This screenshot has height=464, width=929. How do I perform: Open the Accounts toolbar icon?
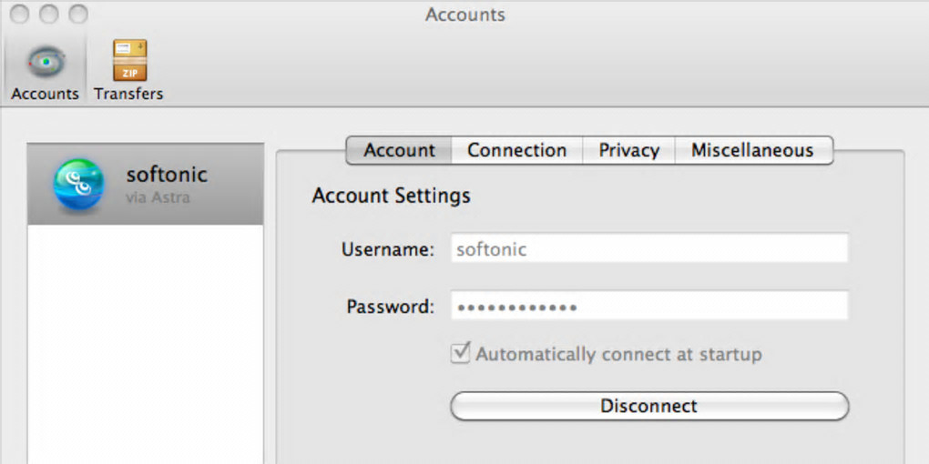(45, 60)
